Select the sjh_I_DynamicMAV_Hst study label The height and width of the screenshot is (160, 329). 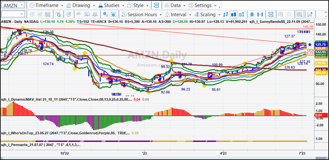pyautogui.click(x=66, y=99)
